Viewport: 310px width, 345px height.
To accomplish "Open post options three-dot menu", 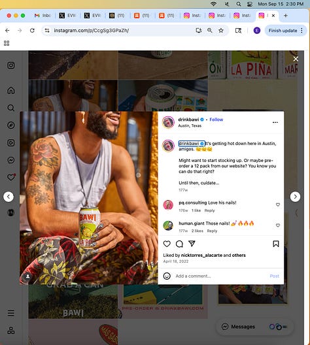I will (x=275, y=122).
